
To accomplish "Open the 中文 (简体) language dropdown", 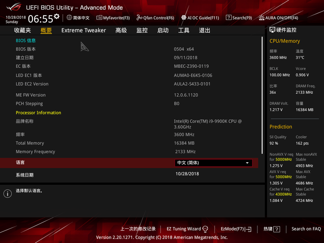I will click(213, 163).
